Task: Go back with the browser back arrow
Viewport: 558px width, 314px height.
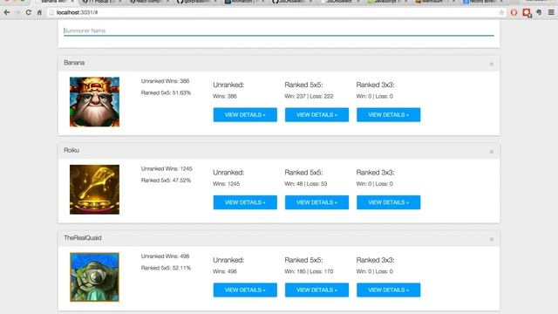Action: tap(7, 12)
